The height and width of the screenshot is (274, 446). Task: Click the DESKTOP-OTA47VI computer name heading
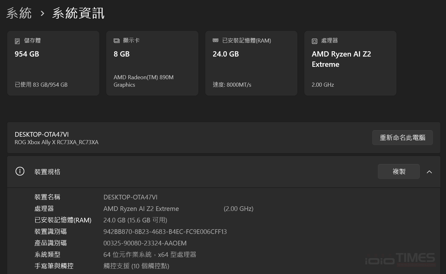tap(42, 135)
